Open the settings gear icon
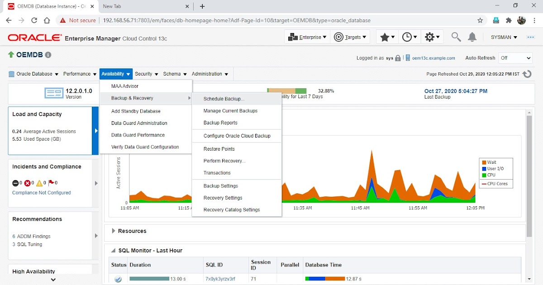Screen dimensions: 543x285 point(430,37)
